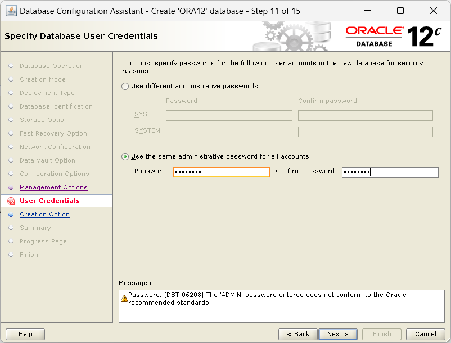The image size is (451, 343).
Task: Click the SYS confirm password field
Action: point(366,116)
